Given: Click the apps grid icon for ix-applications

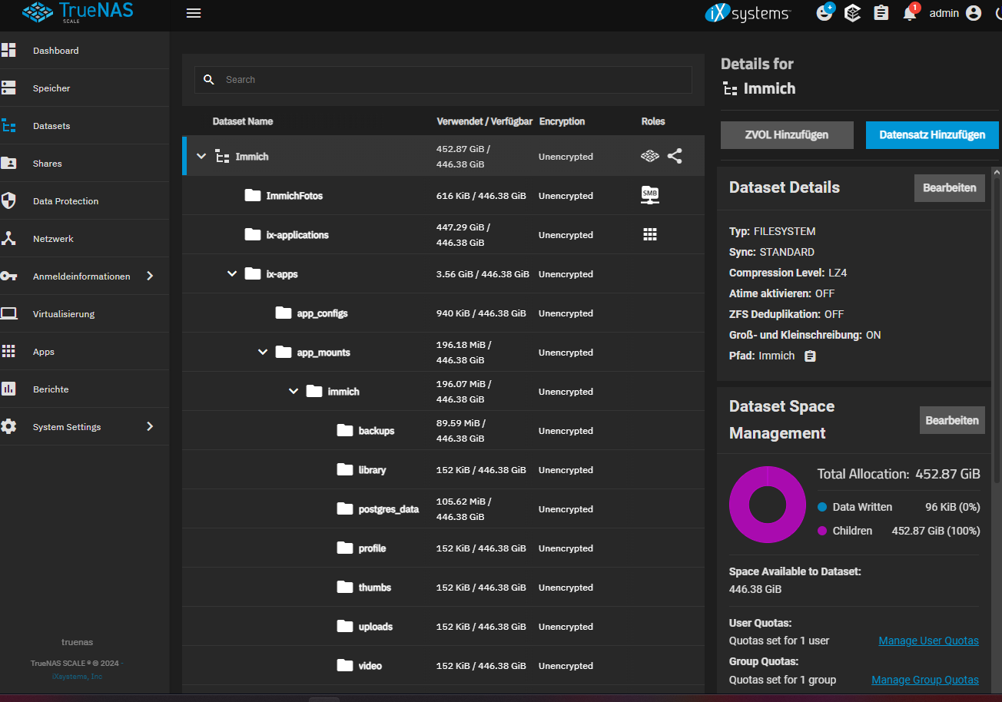Looking at the screenshot, I should [650, 235].
